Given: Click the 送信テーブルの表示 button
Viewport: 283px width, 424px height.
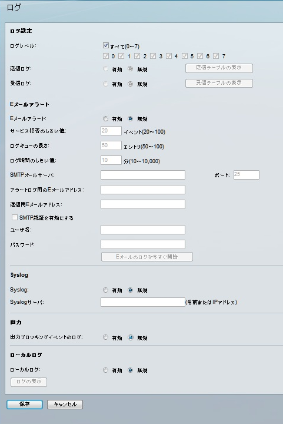Looking at the screenshot, I should point(219,68).
